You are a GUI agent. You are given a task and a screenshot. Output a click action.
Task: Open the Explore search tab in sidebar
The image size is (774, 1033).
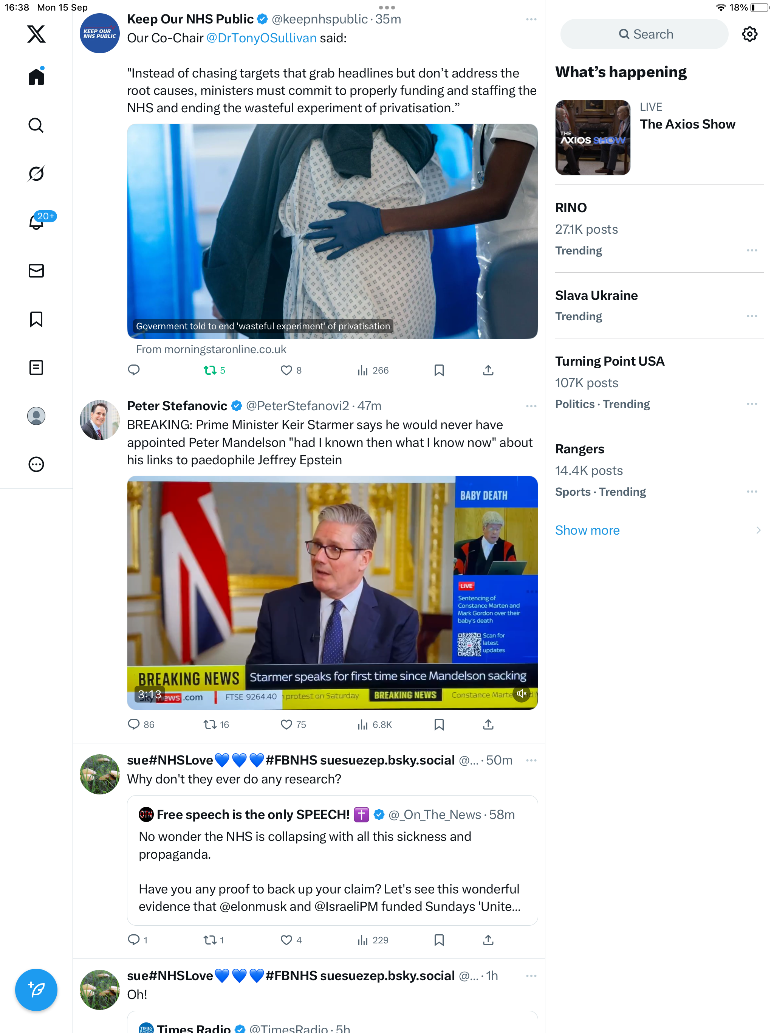(x=36, y=125)
